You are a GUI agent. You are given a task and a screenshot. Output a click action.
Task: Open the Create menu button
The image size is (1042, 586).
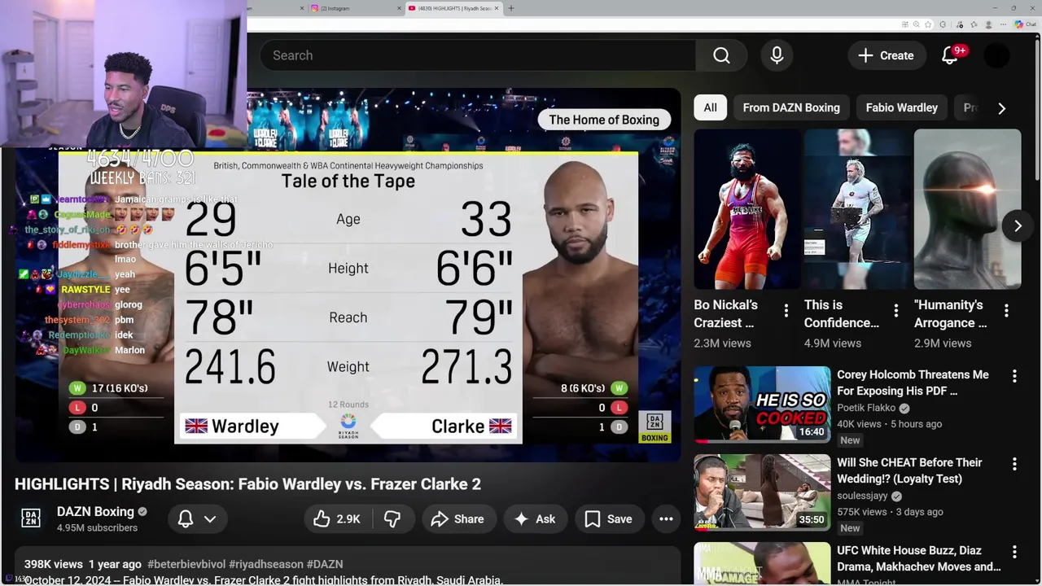[886, 55]
